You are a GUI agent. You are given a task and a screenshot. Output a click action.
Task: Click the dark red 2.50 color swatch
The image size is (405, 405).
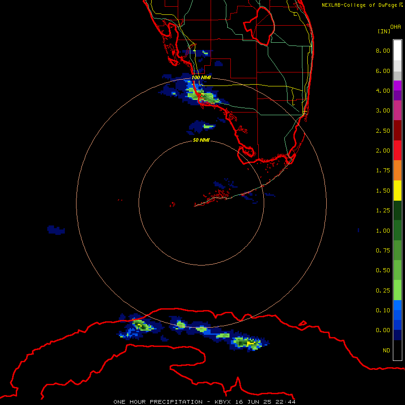coord(397,130)
